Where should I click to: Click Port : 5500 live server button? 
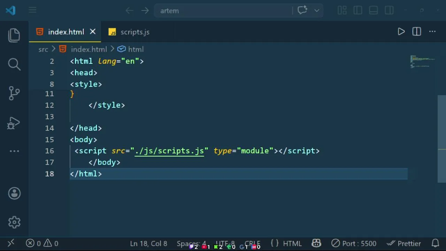click(x=354, y=244)
